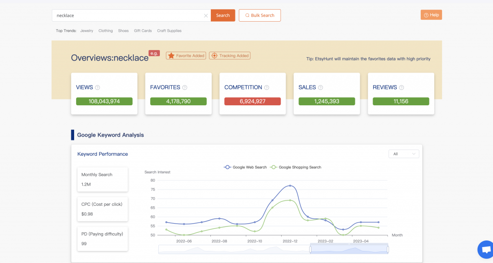Clear the search field with X icon
Screen dimensions: 493x263
click(206, 15)
